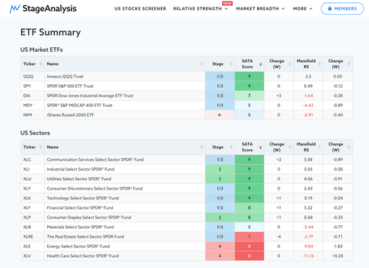Click the +3 change value for DIA

click(279, 96)
